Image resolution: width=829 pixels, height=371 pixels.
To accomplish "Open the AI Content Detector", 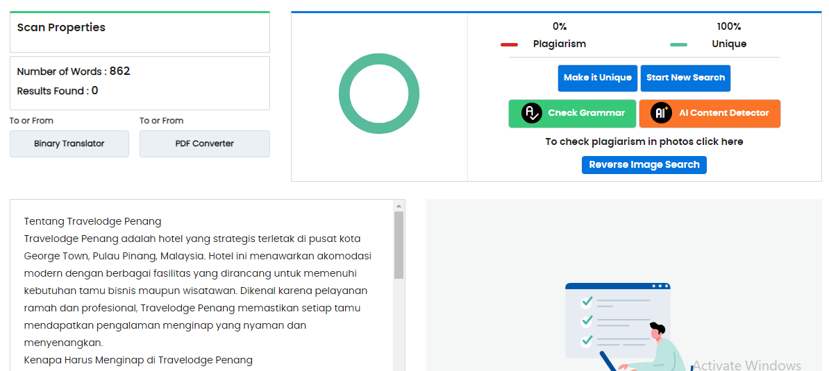I will (710, 114).
